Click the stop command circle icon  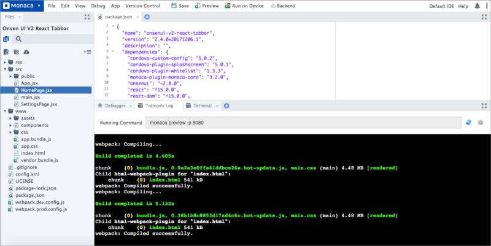pyautogui.click(x=481, y=122)
